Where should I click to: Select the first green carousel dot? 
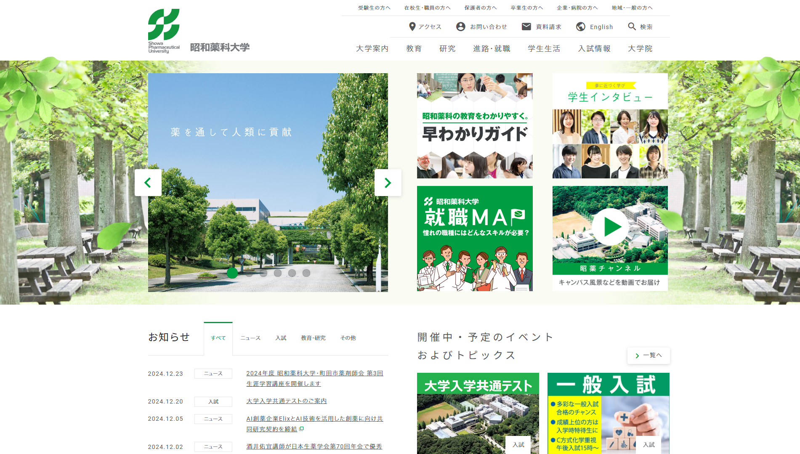point(232,273)
